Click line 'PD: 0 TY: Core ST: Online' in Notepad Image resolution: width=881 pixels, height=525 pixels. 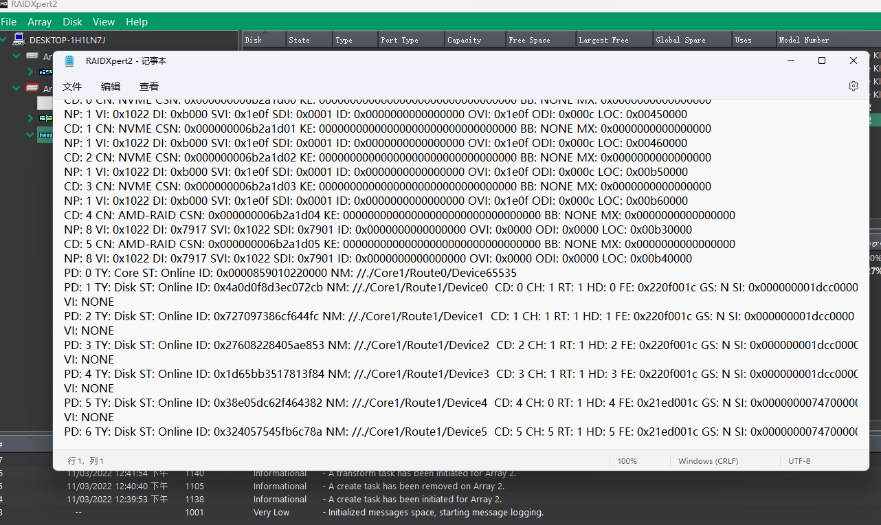(x=291, y=273)
